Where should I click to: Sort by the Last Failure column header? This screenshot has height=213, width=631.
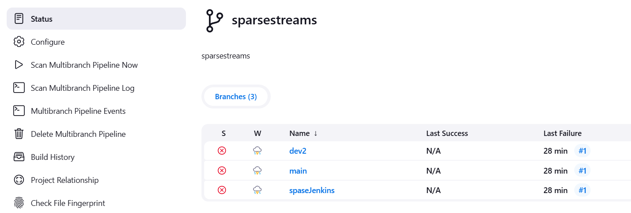coord(562,133)
